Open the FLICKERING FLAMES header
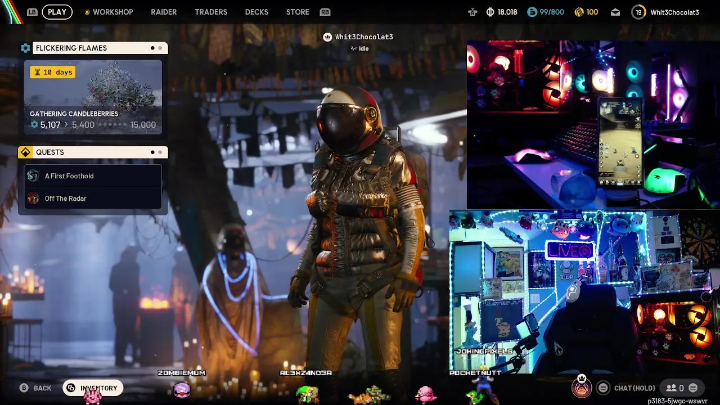Screen dimensions: 720x405 100,48
